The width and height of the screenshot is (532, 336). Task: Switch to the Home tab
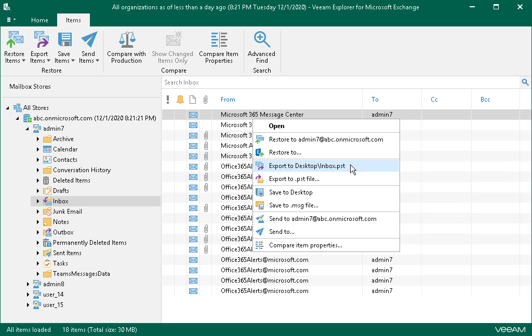(39, 20)
